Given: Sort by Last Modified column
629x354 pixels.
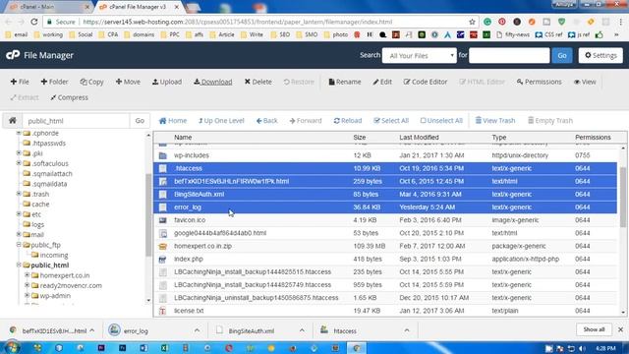Looking at the screenshot, I should click(x=419, y=138).
